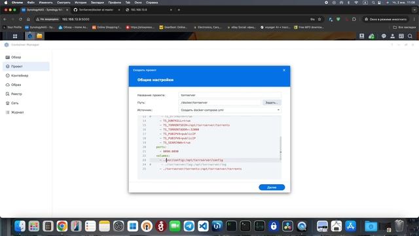
Task: Click the green shield extension icon
Action: coord(338,19)
